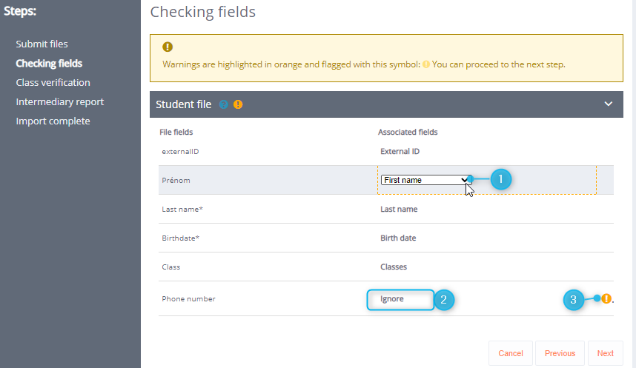Click the numbered callout badge 3
Viewport: 636px width, 368px height.
click(573, 299)
